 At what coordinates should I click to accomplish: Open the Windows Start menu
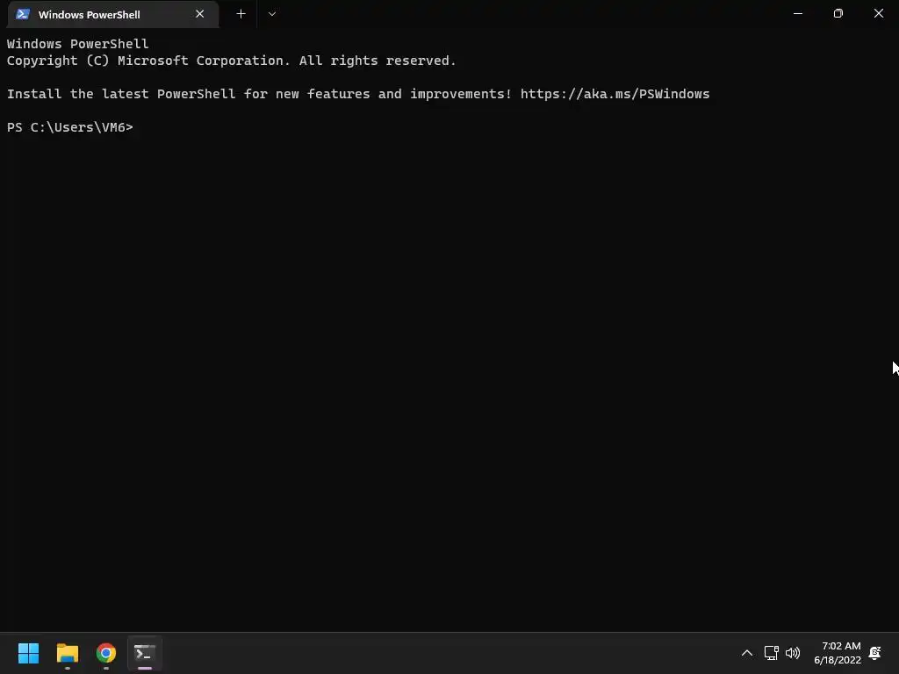click(29, 653)
